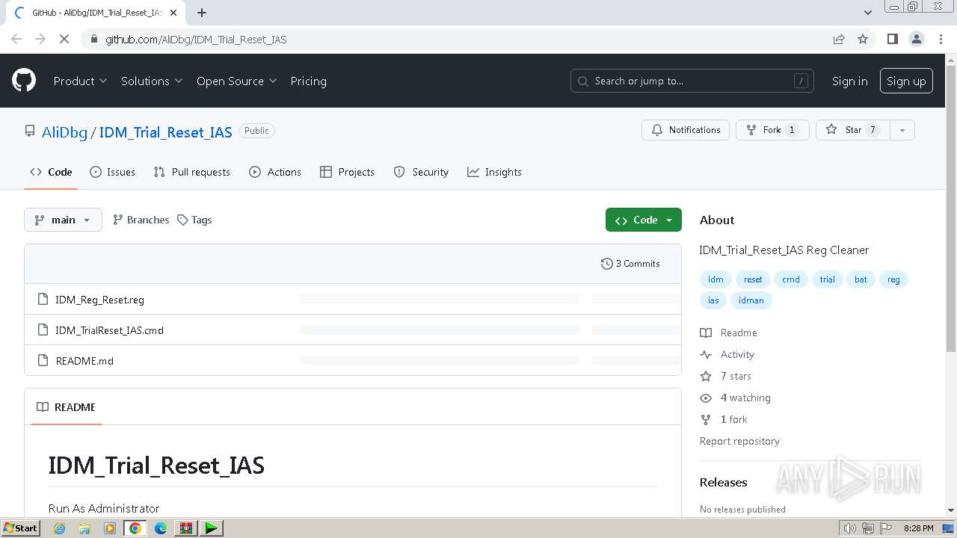
Task: View the 7 stars list
Action: (726, 376)
